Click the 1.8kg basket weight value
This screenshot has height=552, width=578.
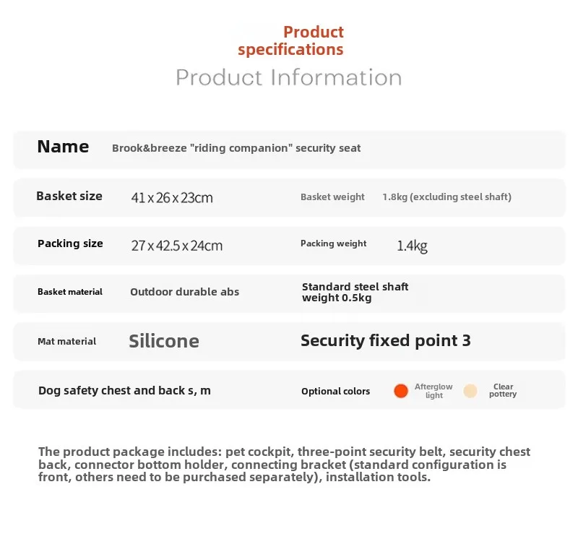click(447, 197)
